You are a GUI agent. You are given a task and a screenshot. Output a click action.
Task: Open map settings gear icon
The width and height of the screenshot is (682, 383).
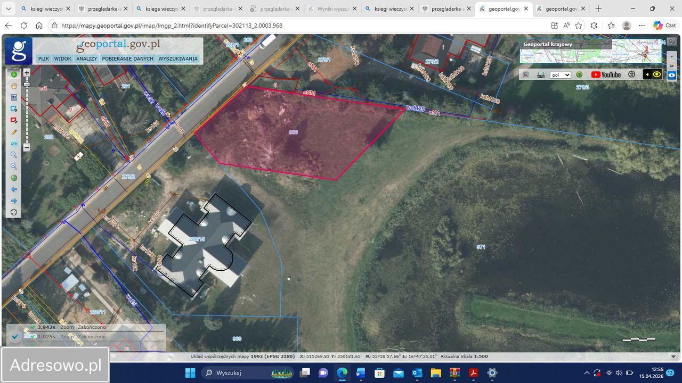coord(672,41)
